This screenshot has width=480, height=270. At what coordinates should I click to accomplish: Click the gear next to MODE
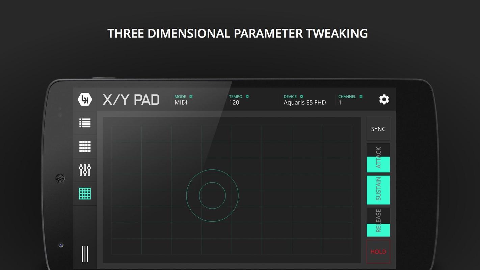[191, 97]
